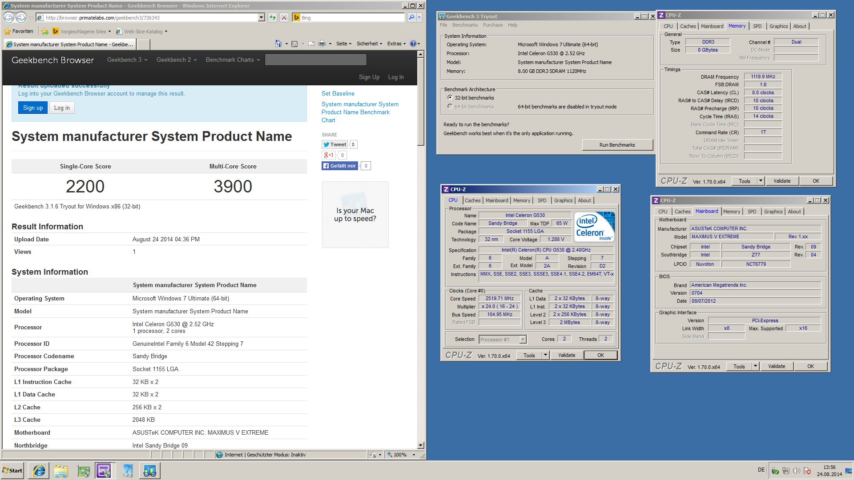Click the volume speaker tray icon

(796, 471)
